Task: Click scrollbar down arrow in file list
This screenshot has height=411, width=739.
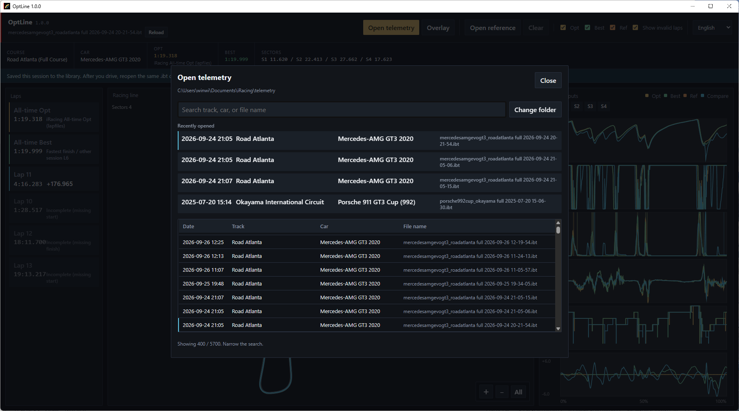Action: click(558, 329)
